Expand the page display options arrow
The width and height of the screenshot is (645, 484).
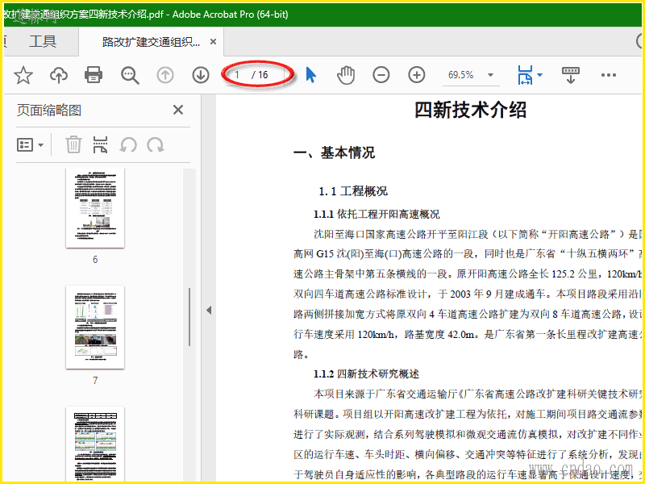[539, 75]
